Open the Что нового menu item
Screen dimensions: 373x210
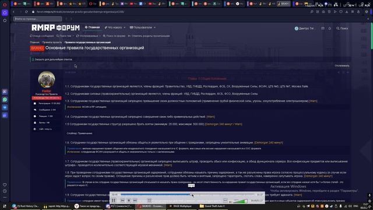[114, 27]
